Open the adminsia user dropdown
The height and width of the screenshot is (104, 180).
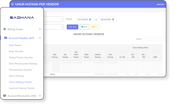(161, 4)
